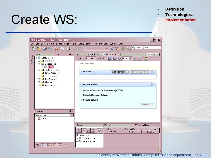Click the yellow comment icon in designer toolbar
Screen dimensions: 211x158
[146, 59]
